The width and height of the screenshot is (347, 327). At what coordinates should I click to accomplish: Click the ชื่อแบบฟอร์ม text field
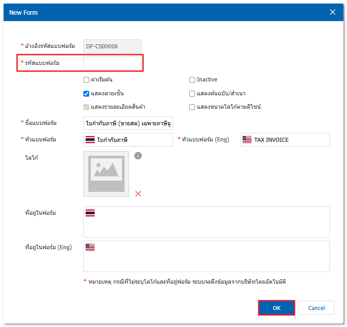(x=128, y=123)
